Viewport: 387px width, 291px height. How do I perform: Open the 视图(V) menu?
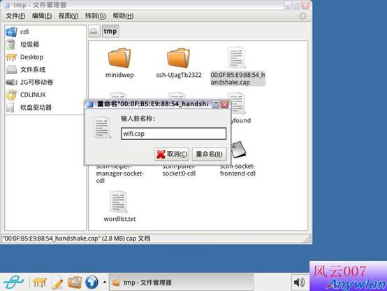point(68,16)
